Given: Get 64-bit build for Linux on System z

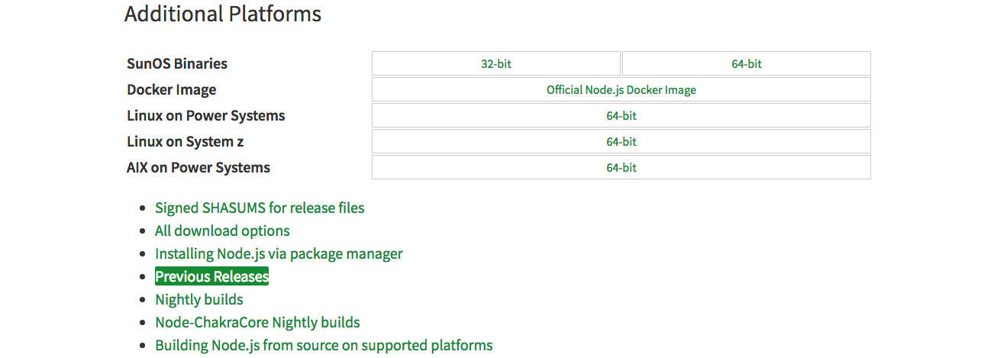Looking at the screenshot, I should pyautogui.click(x=621, y=142).
